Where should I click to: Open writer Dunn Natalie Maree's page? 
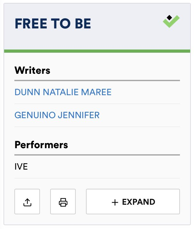pyautogui.click(x=63, y=92)
